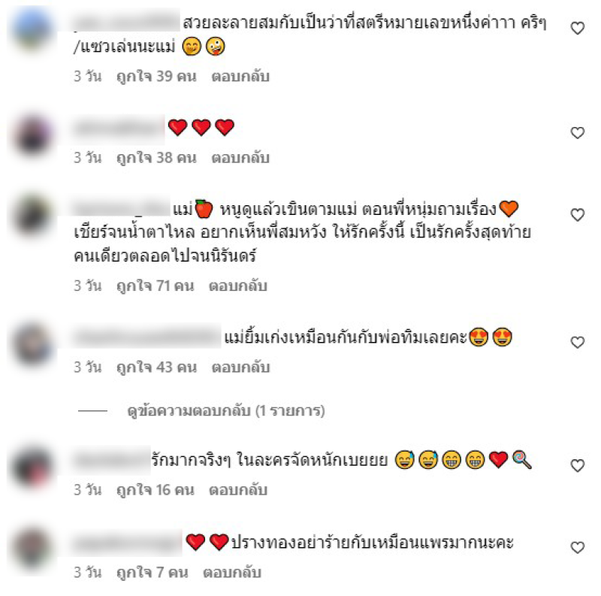
Task: Like the ปรางทอง comment heart icon
Action: click(x=577, y=547)
